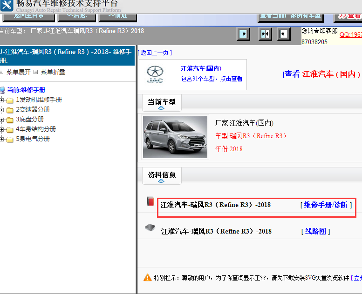
Task: Click 菜单展开 to expand all menus
Action: point(19,72)
